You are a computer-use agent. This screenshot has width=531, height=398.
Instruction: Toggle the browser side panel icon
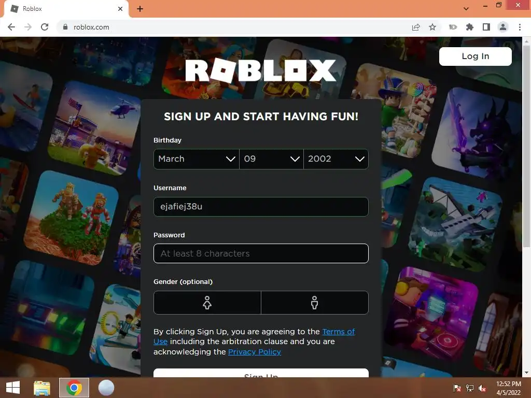coord(486,27)
